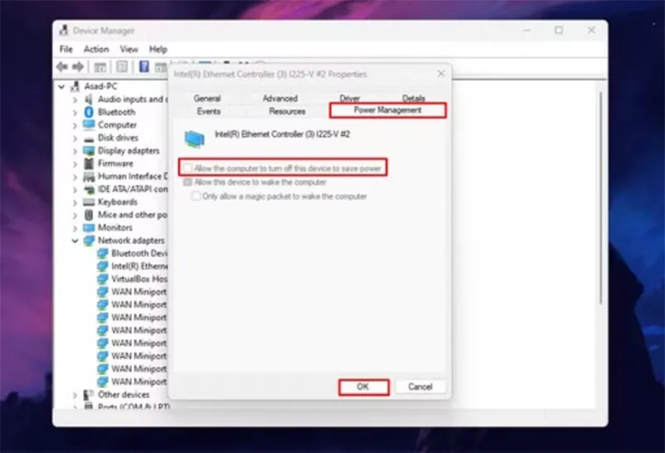Switch to the Details tab
Viewport: 665px width, 453px height.
pos(413,98)
